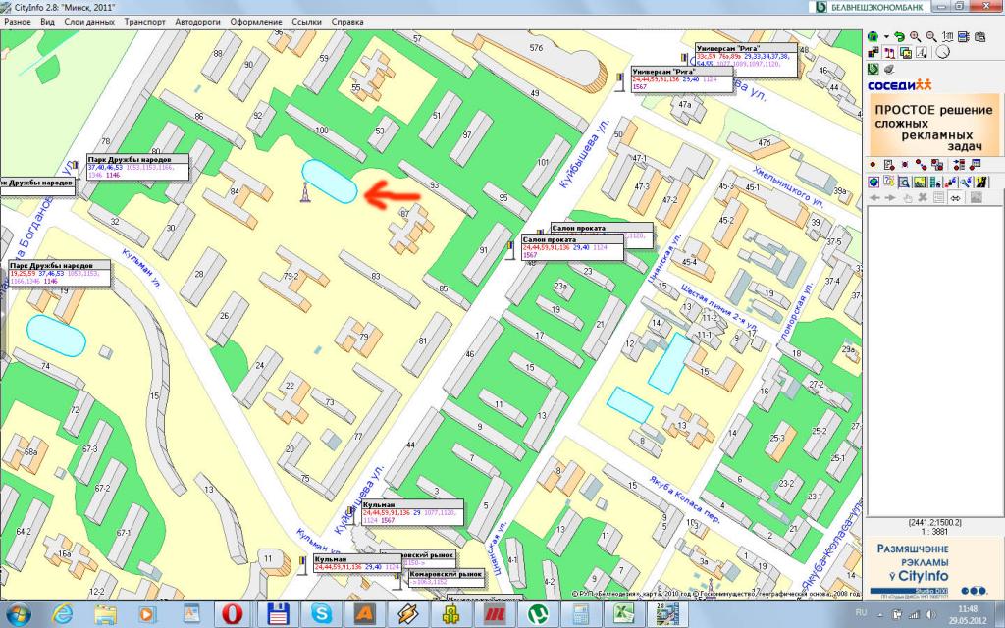Click the back arrow navigation button

[874, 197]
